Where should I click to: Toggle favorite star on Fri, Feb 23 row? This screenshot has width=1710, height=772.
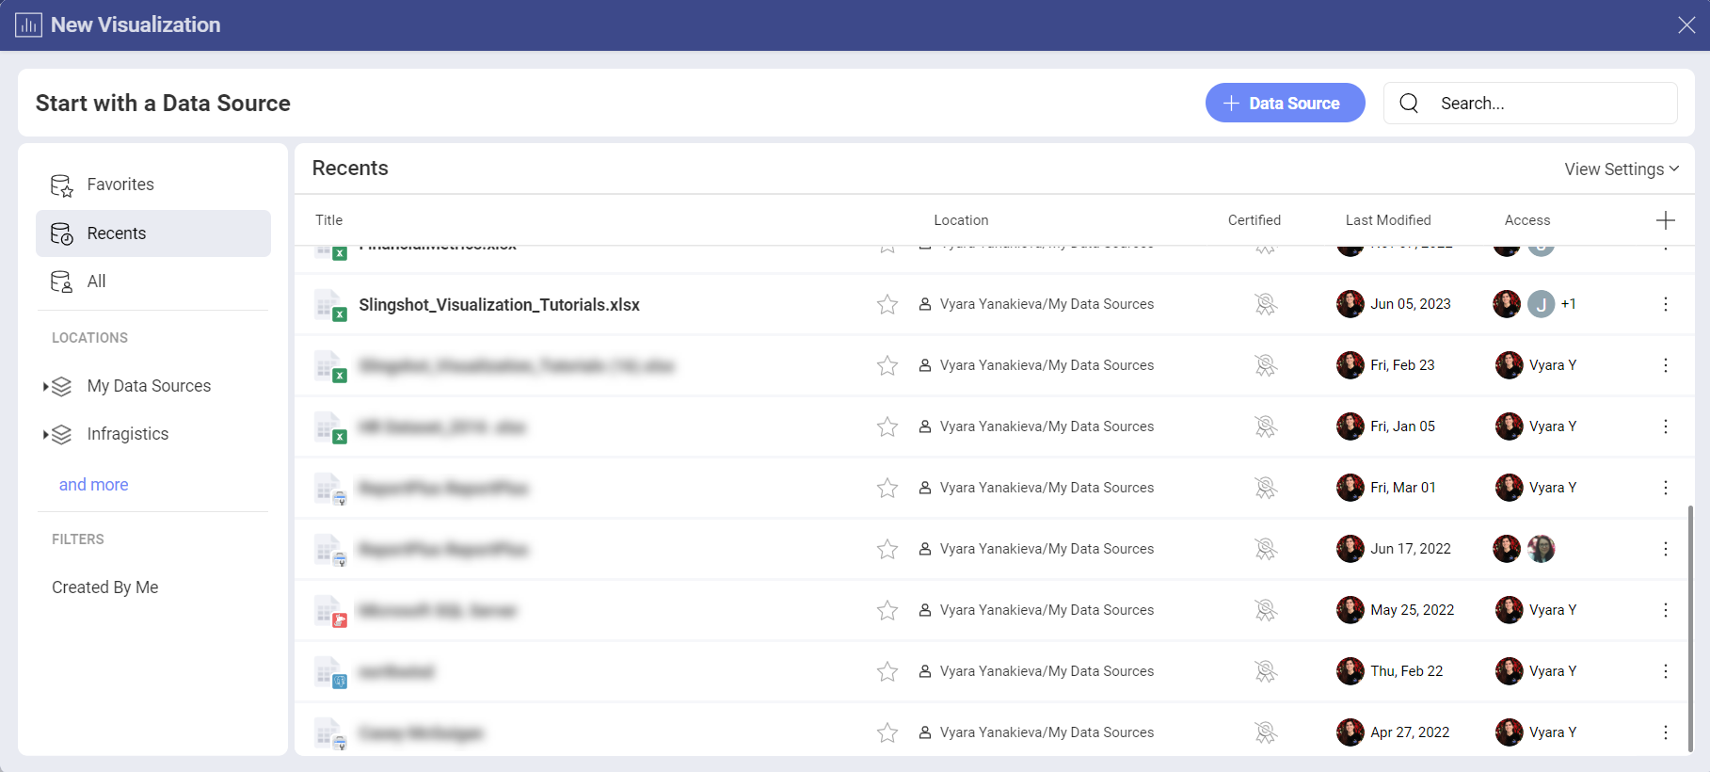tap(887, 365)
